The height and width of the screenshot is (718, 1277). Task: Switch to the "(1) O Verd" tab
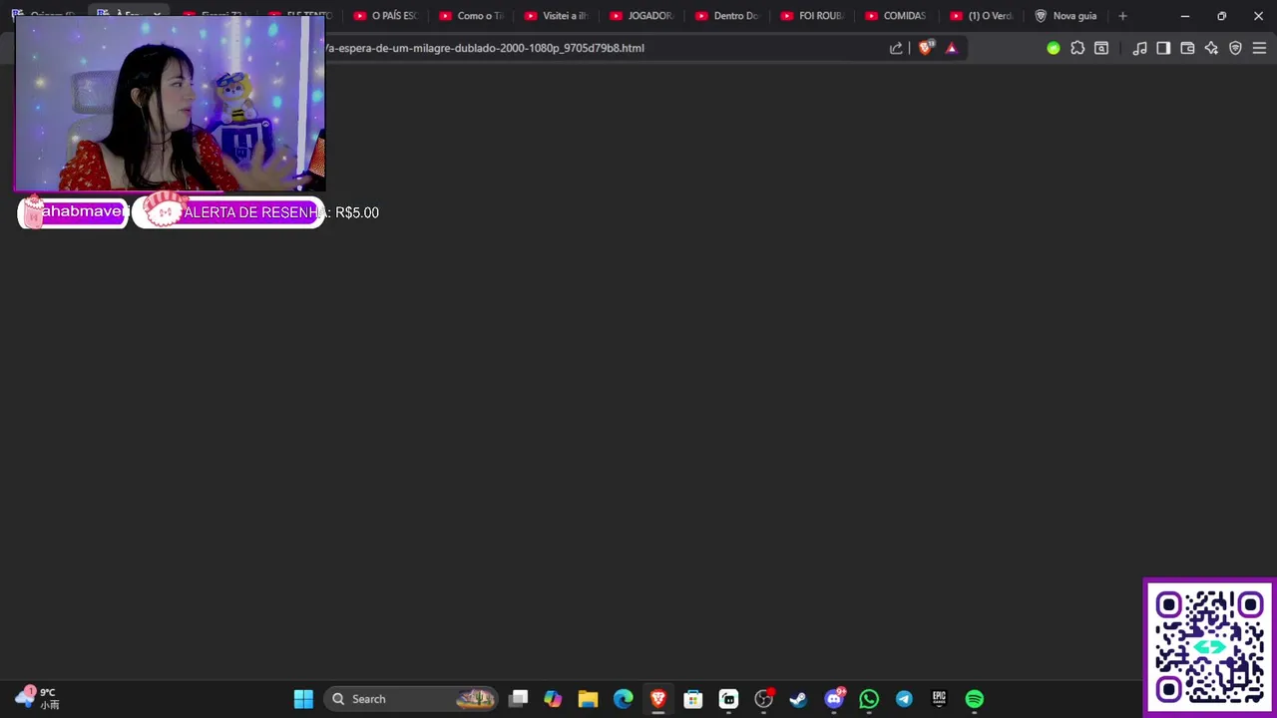pos(983,16)
